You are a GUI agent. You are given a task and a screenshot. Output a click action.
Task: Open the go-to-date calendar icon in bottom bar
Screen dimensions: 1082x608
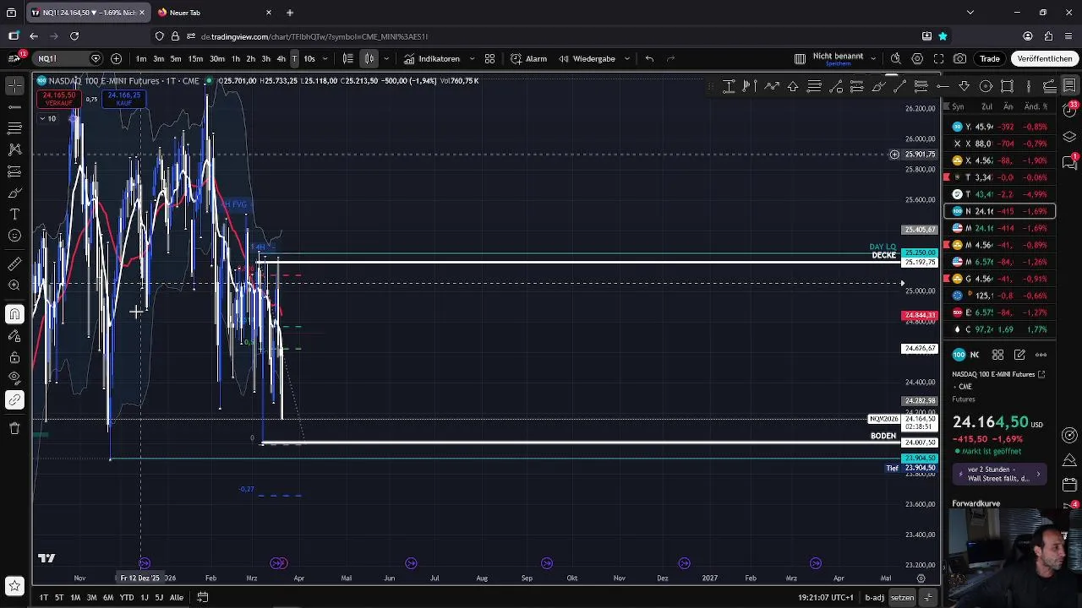tap(202, 597)
